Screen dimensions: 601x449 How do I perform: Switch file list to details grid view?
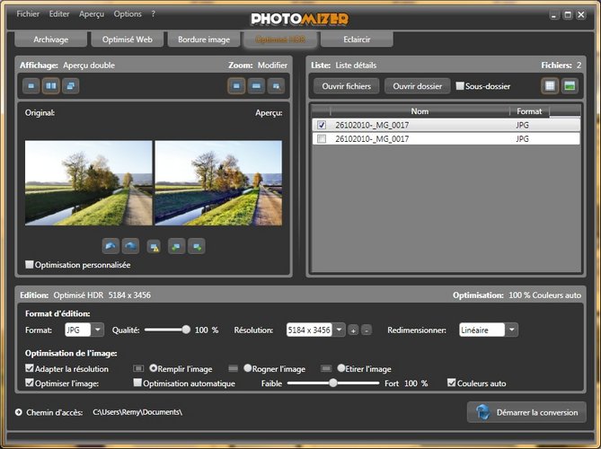tap(549, 86)
